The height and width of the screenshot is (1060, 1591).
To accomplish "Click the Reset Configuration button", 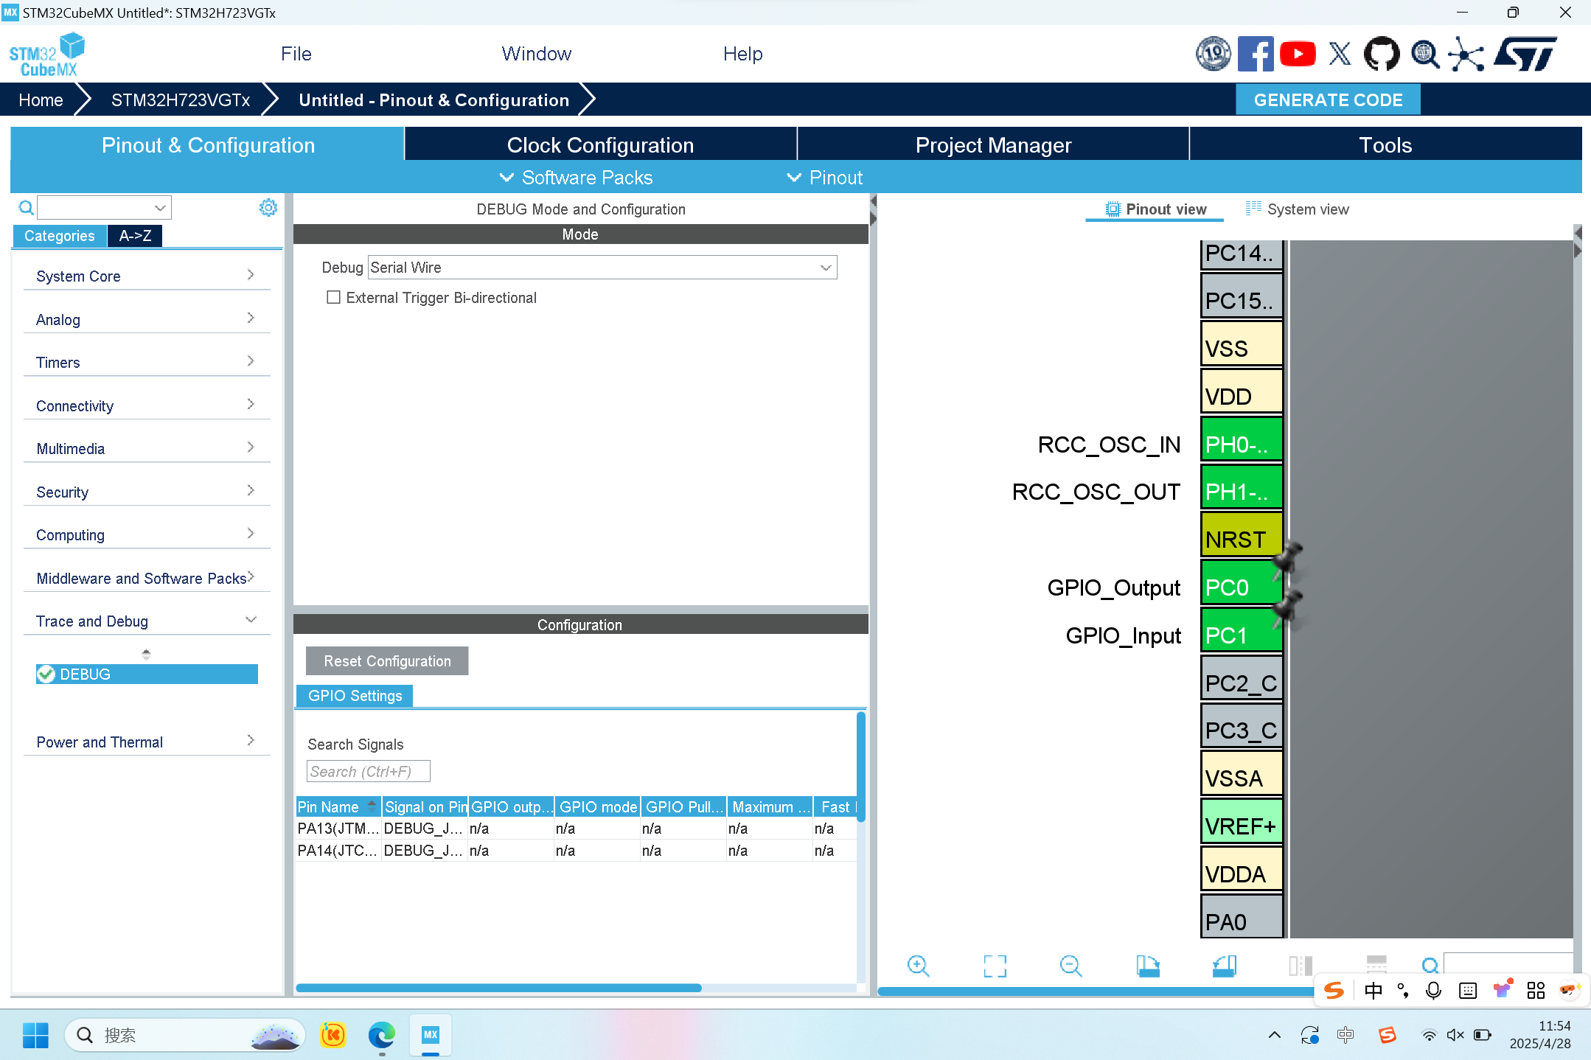I will coord(387,661).
